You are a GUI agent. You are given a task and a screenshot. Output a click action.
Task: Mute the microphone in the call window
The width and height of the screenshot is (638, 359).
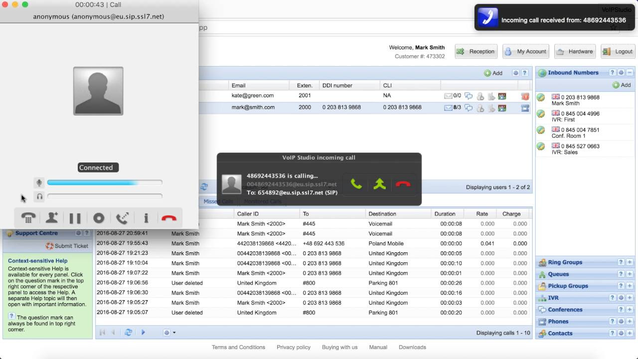point(39,182)
